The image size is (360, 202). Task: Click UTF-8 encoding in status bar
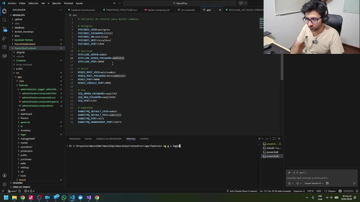click(x=310, y=191)
